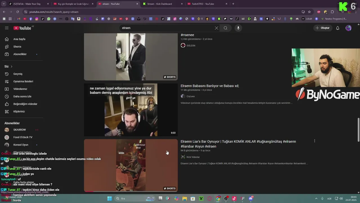Click the Oluştur create button

point(323,28)
